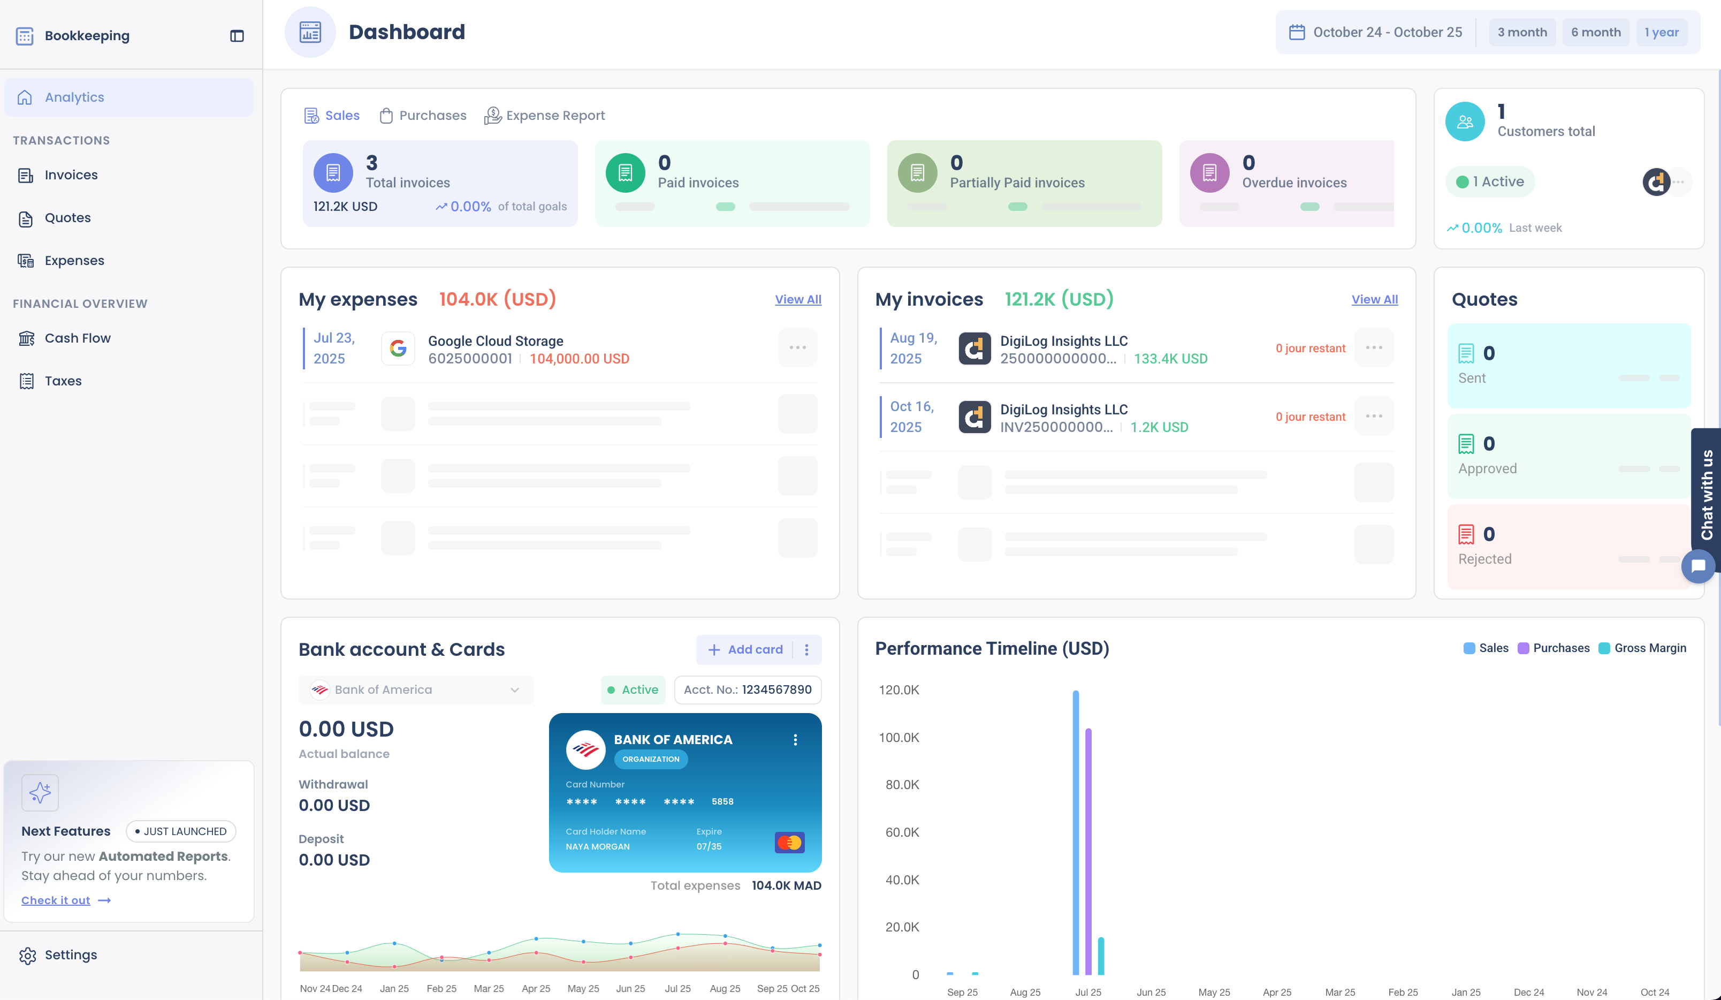Click the Customers total icon

pyautogui.click(x=1464, y=121)
